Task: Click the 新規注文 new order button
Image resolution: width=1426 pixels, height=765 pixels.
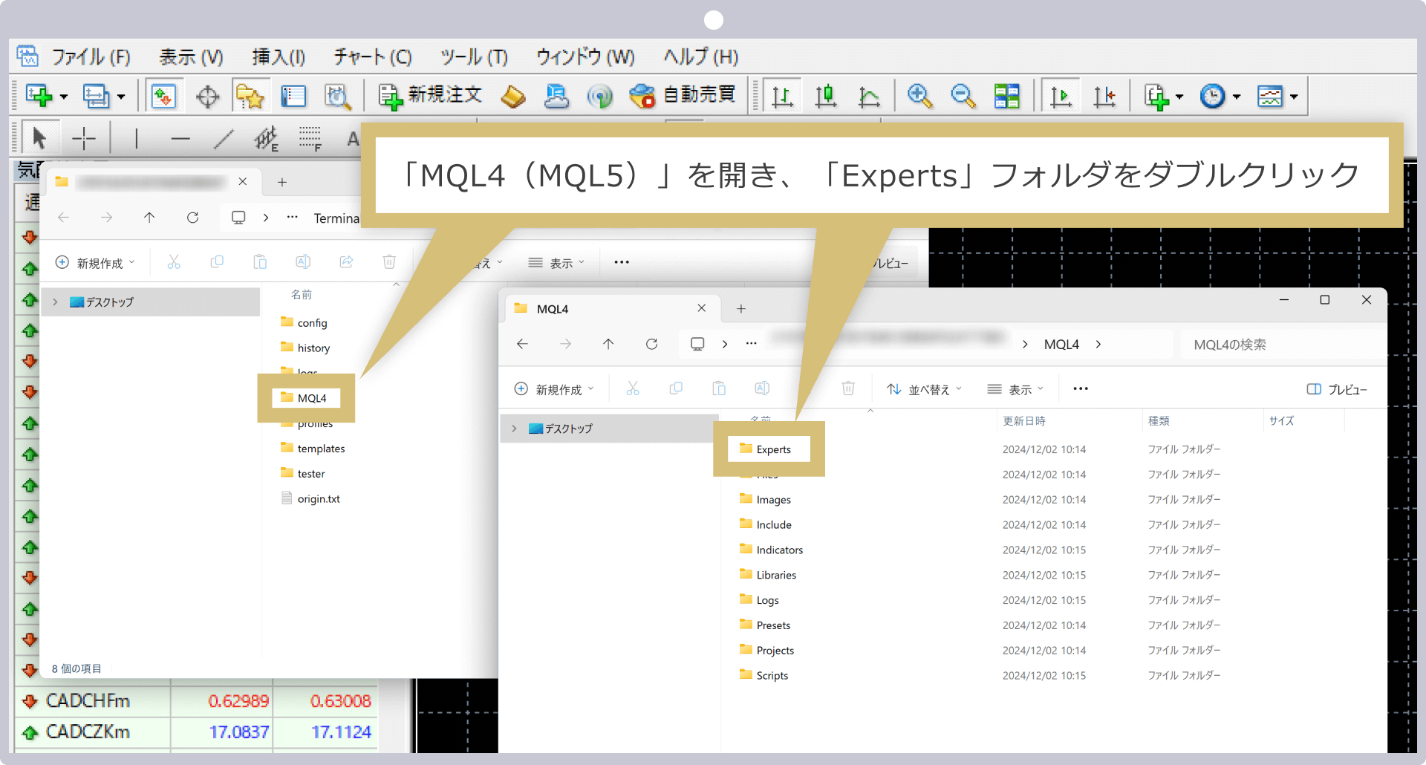Action: (x=430, y=96)
